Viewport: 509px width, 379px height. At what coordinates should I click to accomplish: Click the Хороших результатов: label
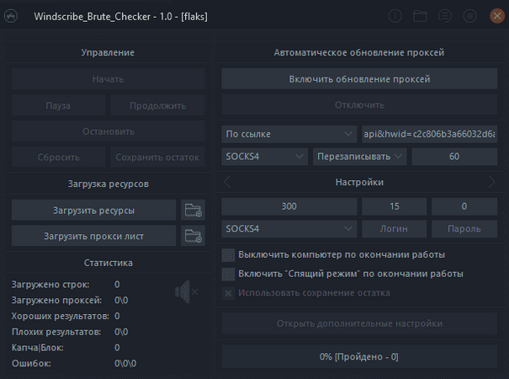point(61,316)
